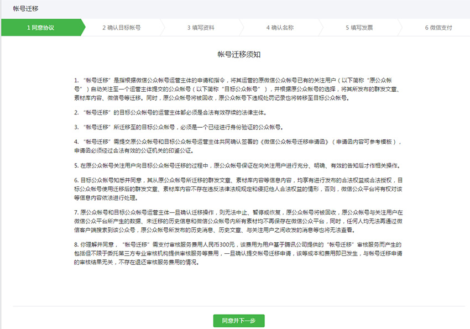Click the "帐号迁移须知" notice title

click(239, 54)
